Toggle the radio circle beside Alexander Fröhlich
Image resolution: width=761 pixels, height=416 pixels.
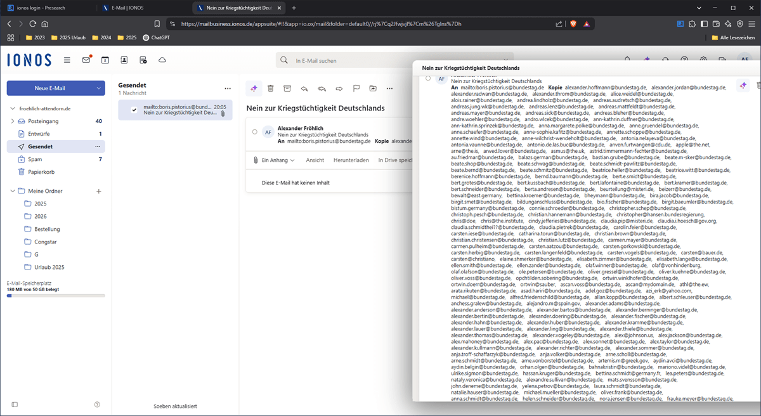(254, 132)
